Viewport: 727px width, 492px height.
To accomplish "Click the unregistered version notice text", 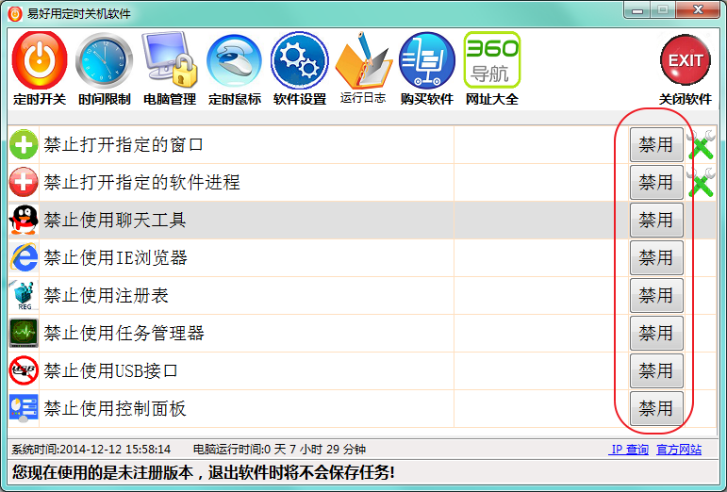I will (203, 472).
